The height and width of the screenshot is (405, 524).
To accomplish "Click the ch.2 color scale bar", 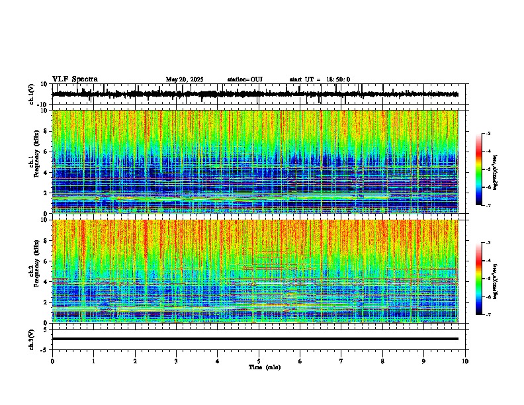I will point(478,279).
